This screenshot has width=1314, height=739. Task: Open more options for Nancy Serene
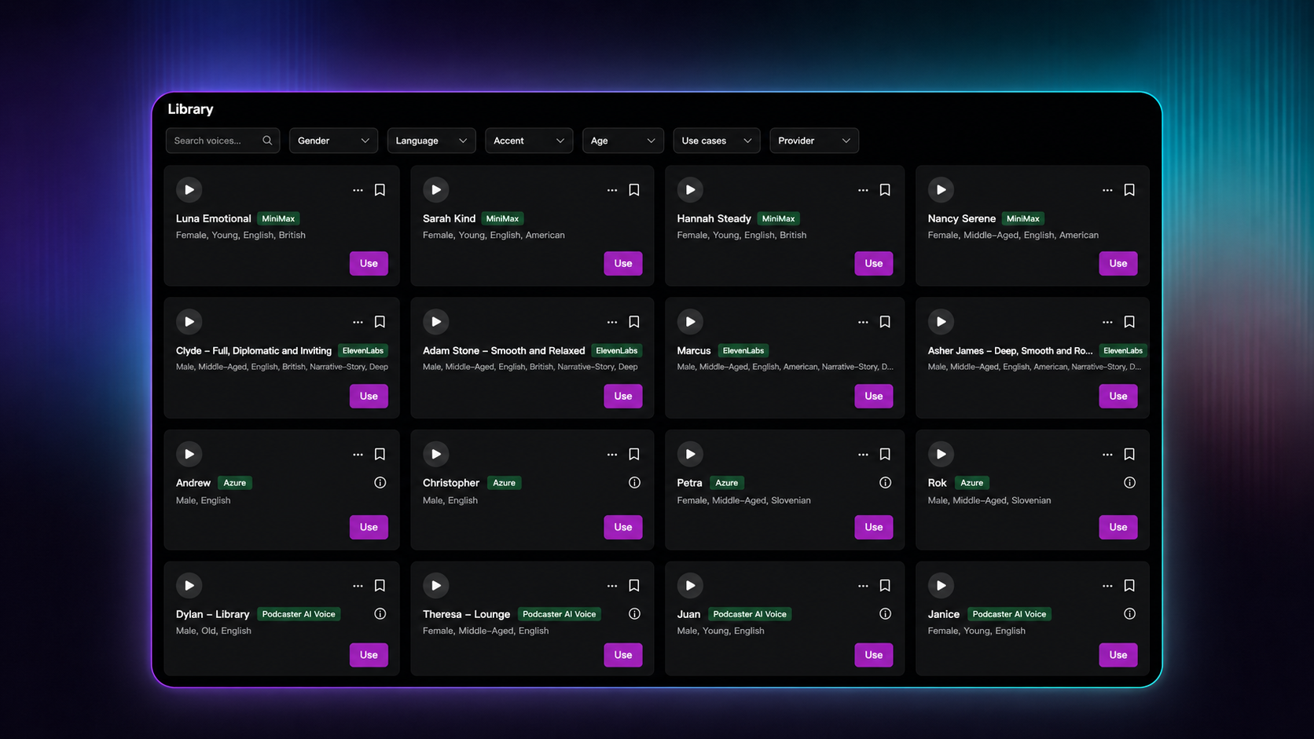1107,190
